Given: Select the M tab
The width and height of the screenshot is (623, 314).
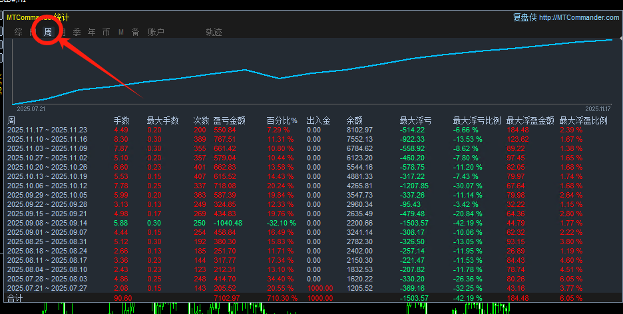Looking at the screenshot, I should [121, 32].
